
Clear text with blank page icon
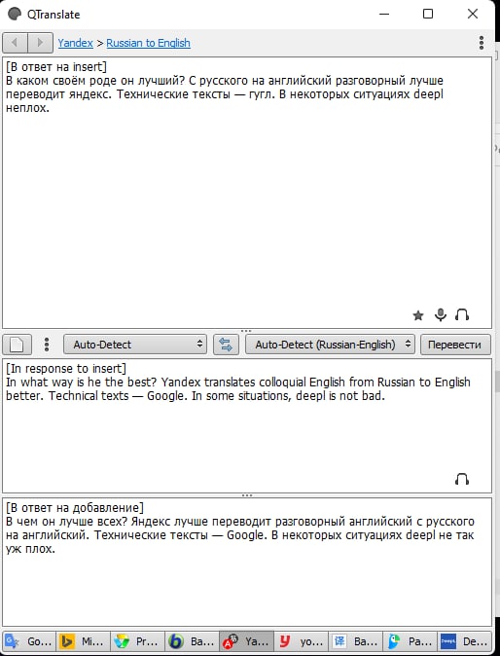tap(17, 345)
